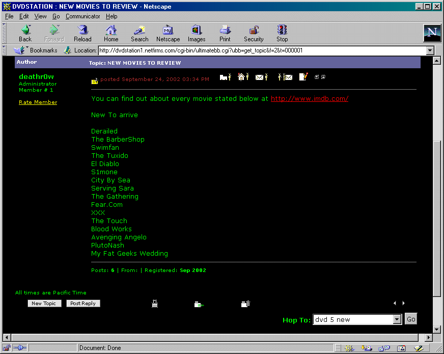The height and width of the screenshot is (354, 444).
Task: Go to Home in the toolbar
Action: pyautogui.click(x=111, y=34)
